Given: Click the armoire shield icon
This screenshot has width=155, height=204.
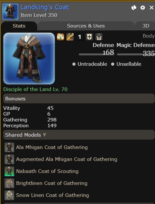Looking at the screenshot, I should click(x=89, y=37).
